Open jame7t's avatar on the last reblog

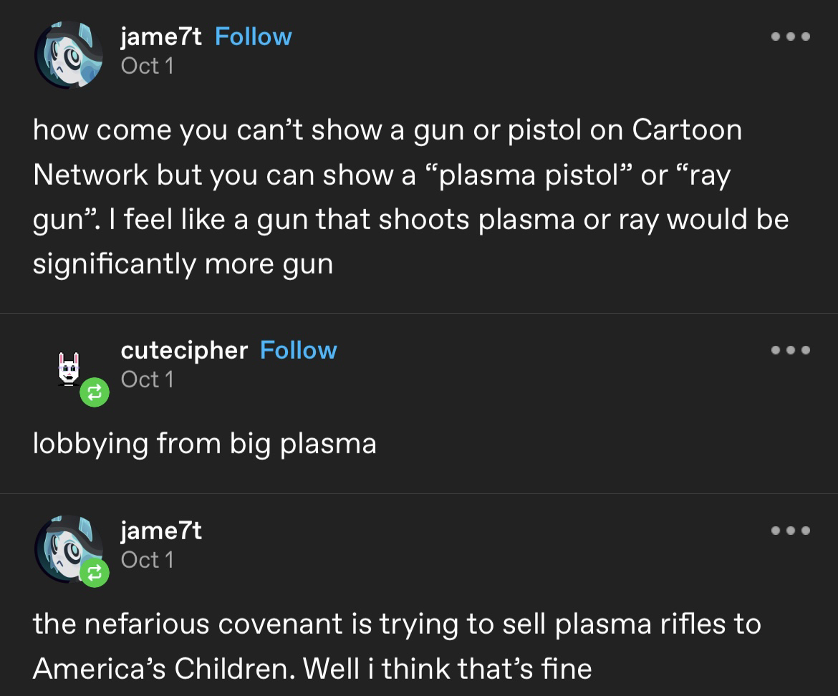(69, 549)
